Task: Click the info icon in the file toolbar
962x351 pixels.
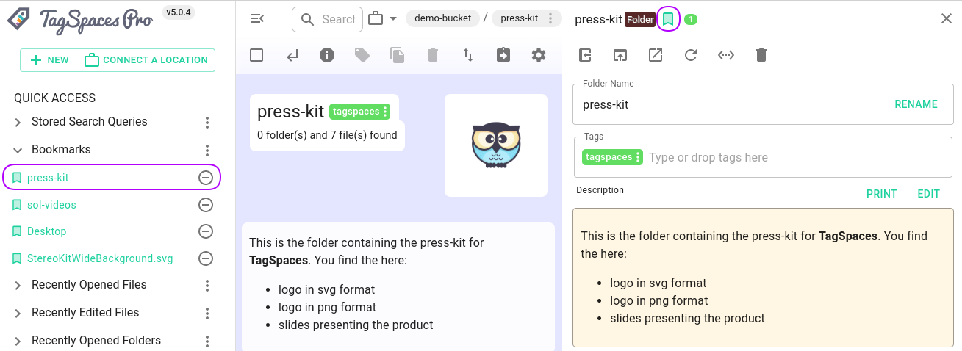Action: click(327, 55)
